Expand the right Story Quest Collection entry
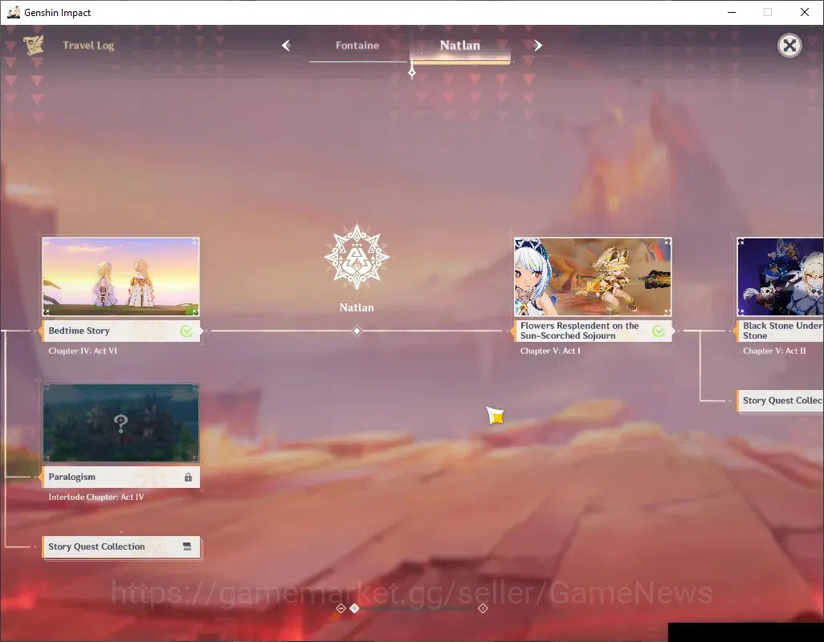This screenshot has height=642, width=824. (780, 401)
